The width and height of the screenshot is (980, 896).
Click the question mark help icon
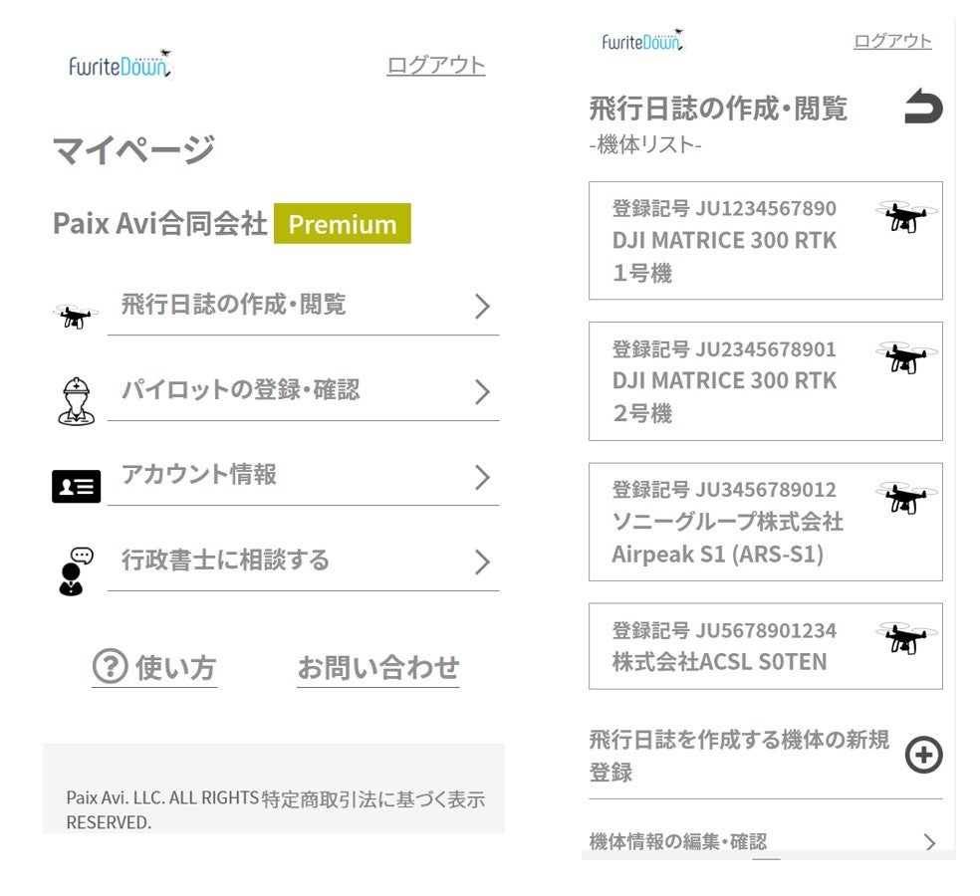pyautogui.click(x=110, y=666)
